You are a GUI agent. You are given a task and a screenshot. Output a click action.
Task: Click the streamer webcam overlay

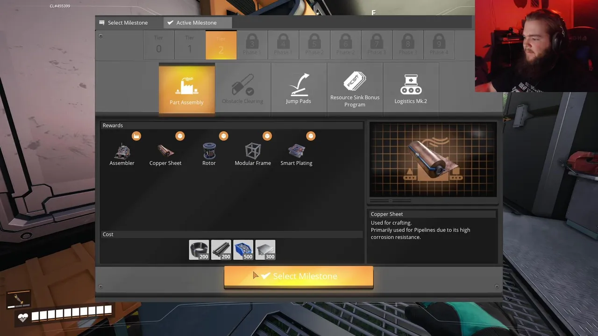[536, 46]
